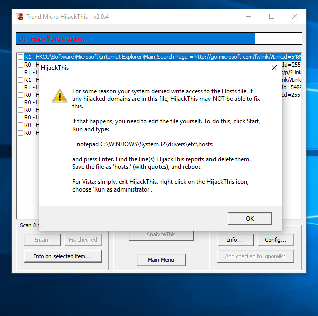The height and width of the screenshot is (316, 318).
Task: Open the Config... settings button
Action: pos(276,240)
